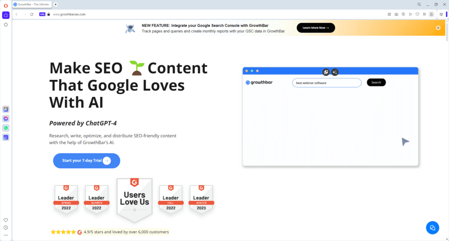Open the ad blocker shield icon

pos(403,14)
